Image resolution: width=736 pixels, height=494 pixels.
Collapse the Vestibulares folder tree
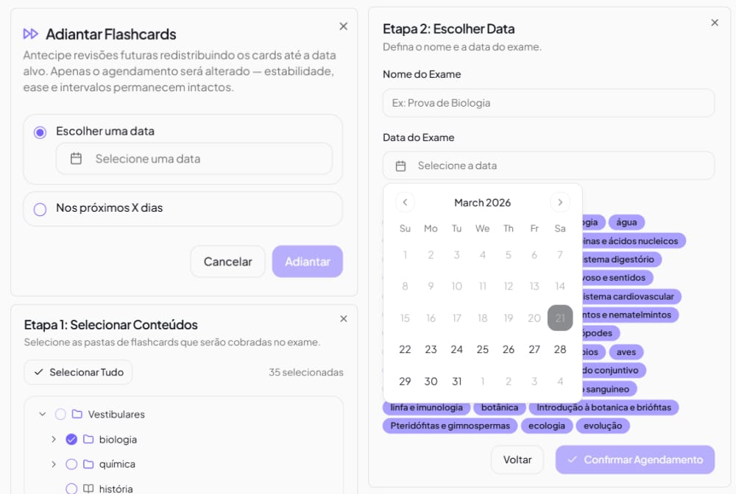tap(43, 415)
